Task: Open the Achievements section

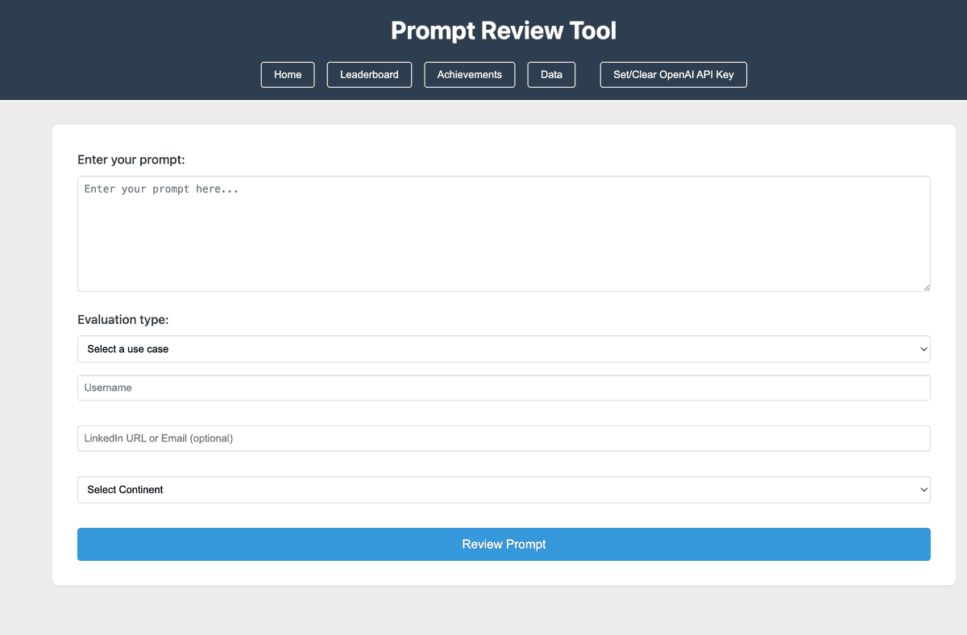Action: click(469, 74)
